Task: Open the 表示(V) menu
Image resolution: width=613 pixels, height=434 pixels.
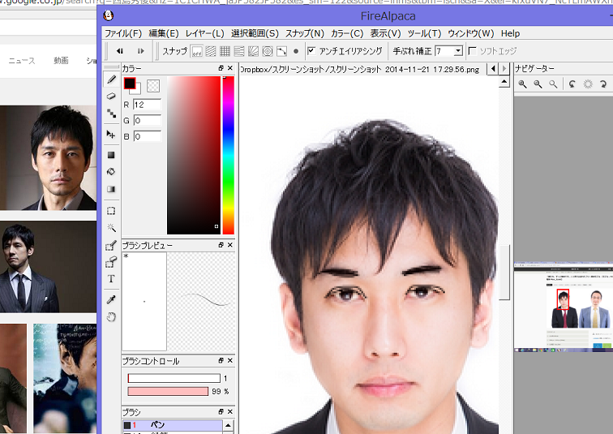Action: (x=385, y=33)
